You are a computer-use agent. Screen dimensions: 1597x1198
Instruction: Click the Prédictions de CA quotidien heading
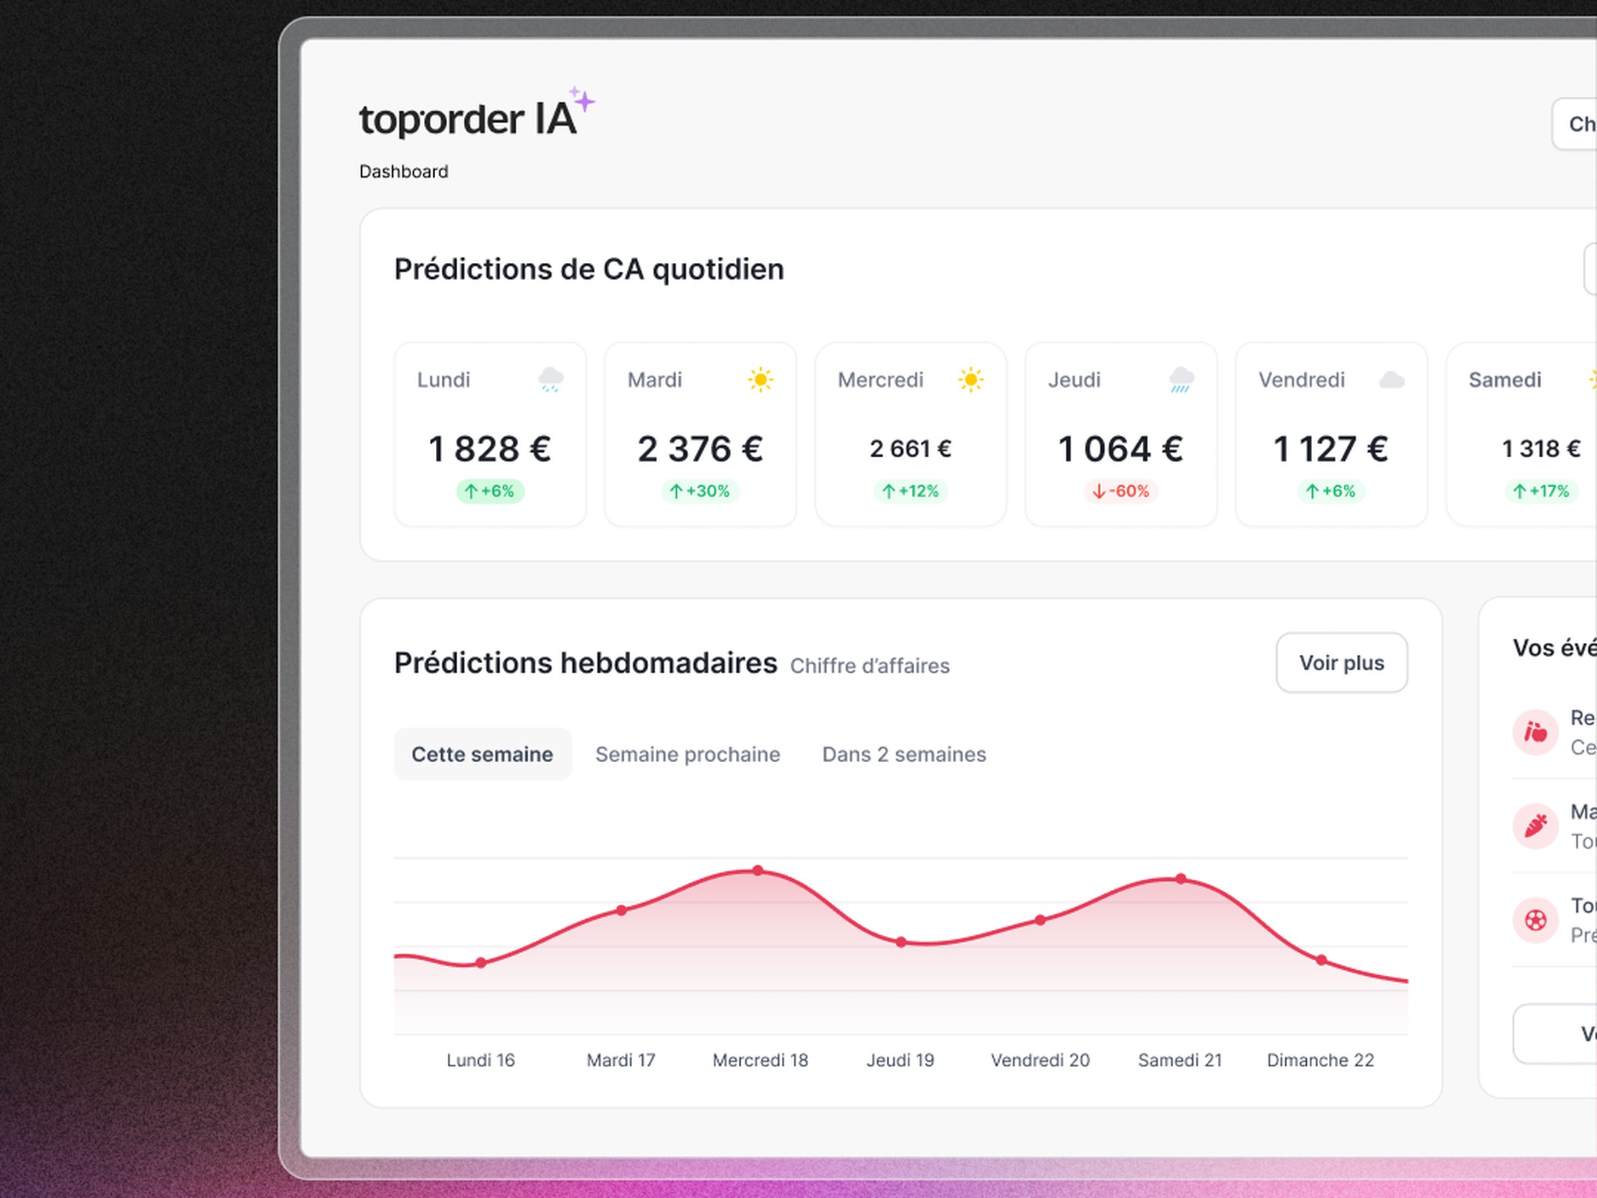[589, 270]
